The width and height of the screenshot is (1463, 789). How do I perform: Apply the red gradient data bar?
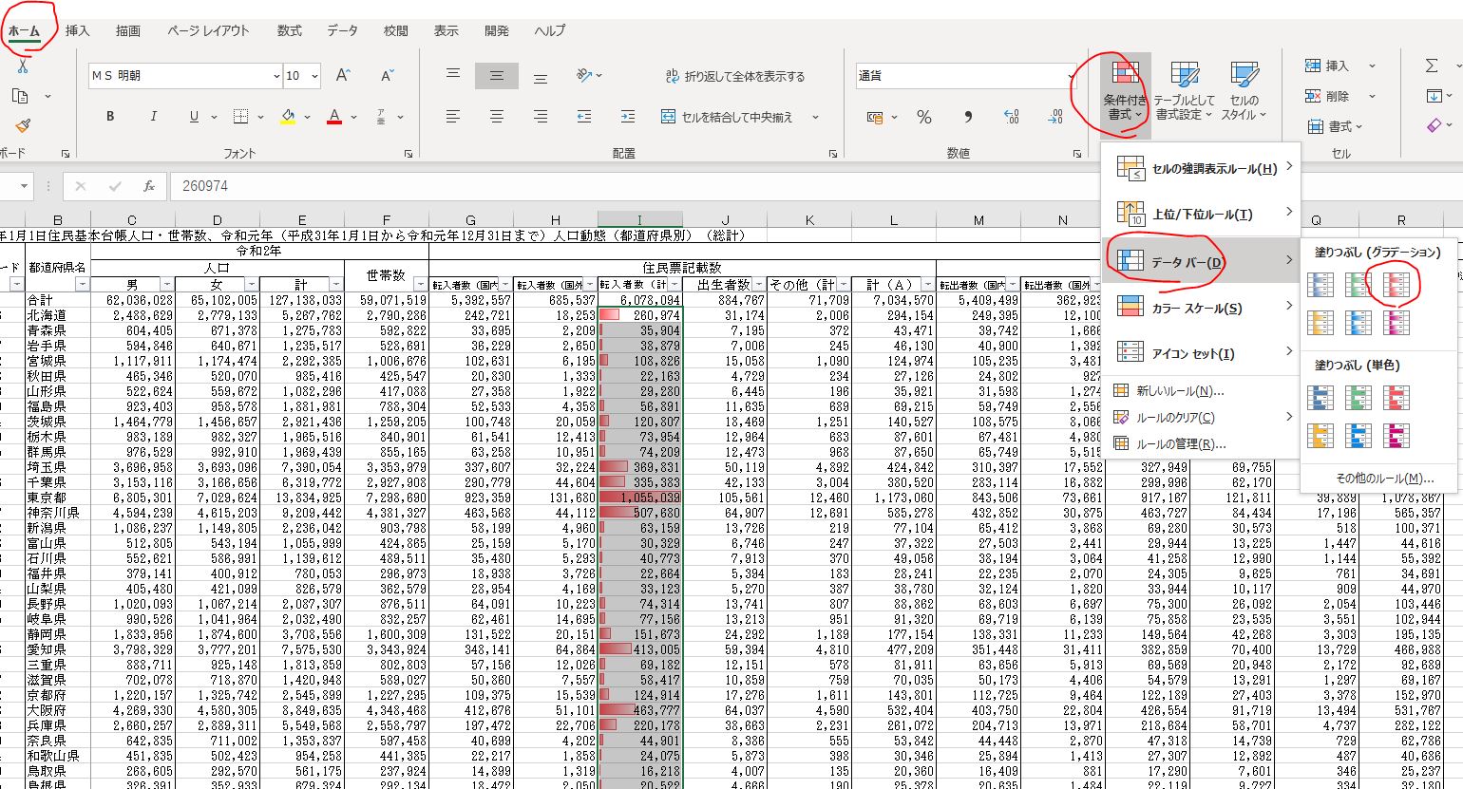point(1396,284)
